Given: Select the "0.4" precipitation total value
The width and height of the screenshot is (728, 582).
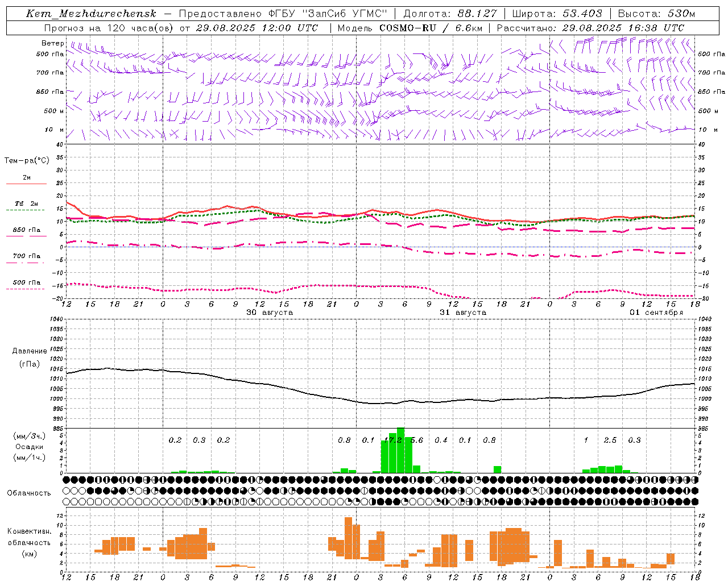Looking at the screenshot, I should pos(441,440).
